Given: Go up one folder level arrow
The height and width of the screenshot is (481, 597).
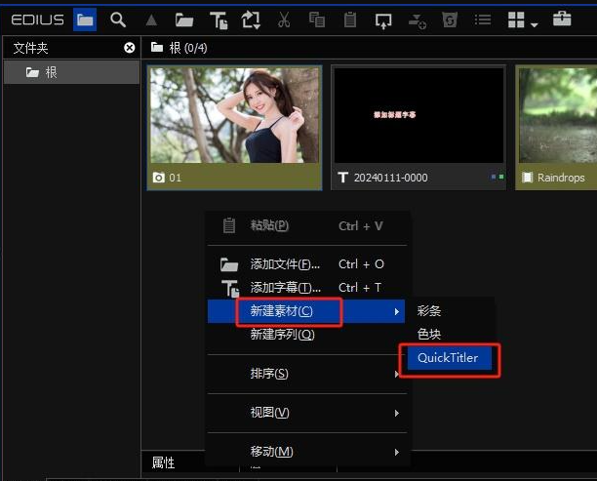Looking at the screenshot, I should click(x=151, y=20).
